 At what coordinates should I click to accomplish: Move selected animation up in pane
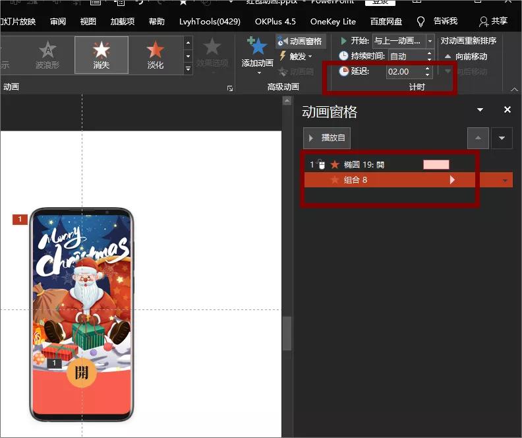pyautogui.click(x=478, y=138)
